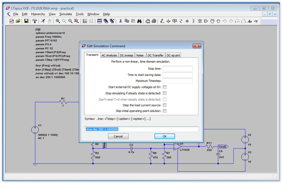Add SPICE directive with .op icon
The height and width of the screenshot is (183, 282).
coord(256,21)
